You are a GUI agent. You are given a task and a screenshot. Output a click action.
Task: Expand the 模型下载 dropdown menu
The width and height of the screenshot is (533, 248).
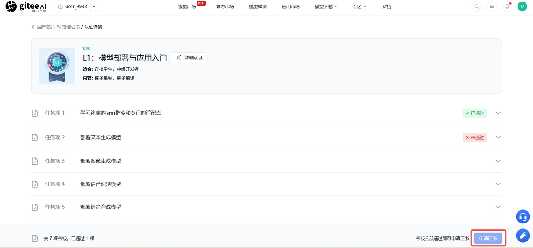(326, 7)
